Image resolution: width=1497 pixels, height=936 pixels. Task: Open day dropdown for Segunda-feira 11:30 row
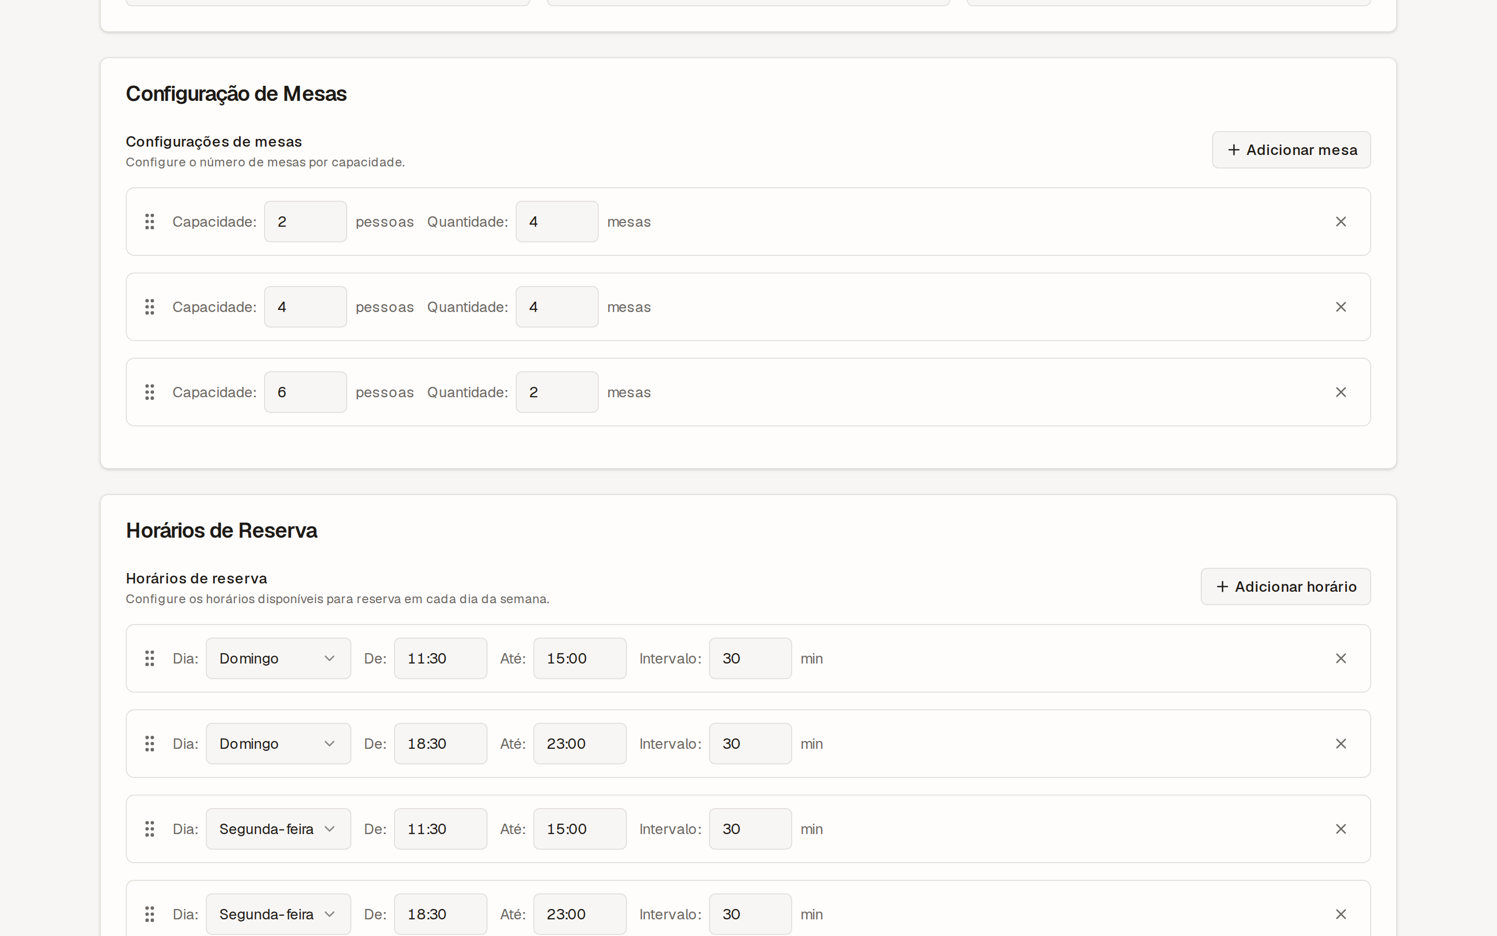point(279,829)
